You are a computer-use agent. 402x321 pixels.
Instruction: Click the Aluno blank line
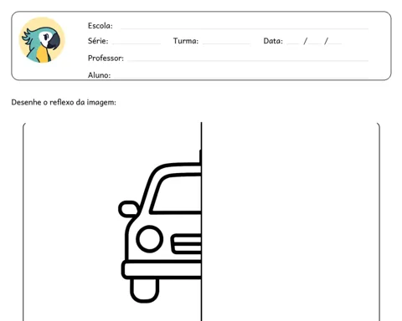241,78
